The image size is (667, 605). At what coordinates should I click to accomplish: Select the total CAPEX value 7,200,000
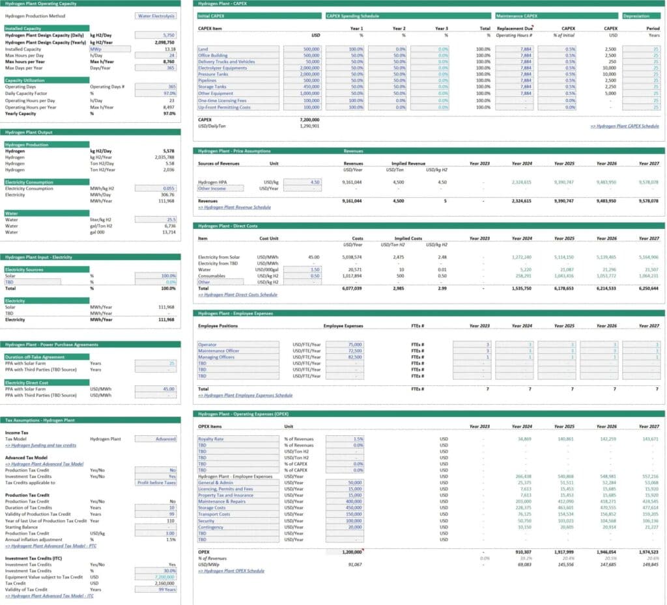(x=309, y=120)
